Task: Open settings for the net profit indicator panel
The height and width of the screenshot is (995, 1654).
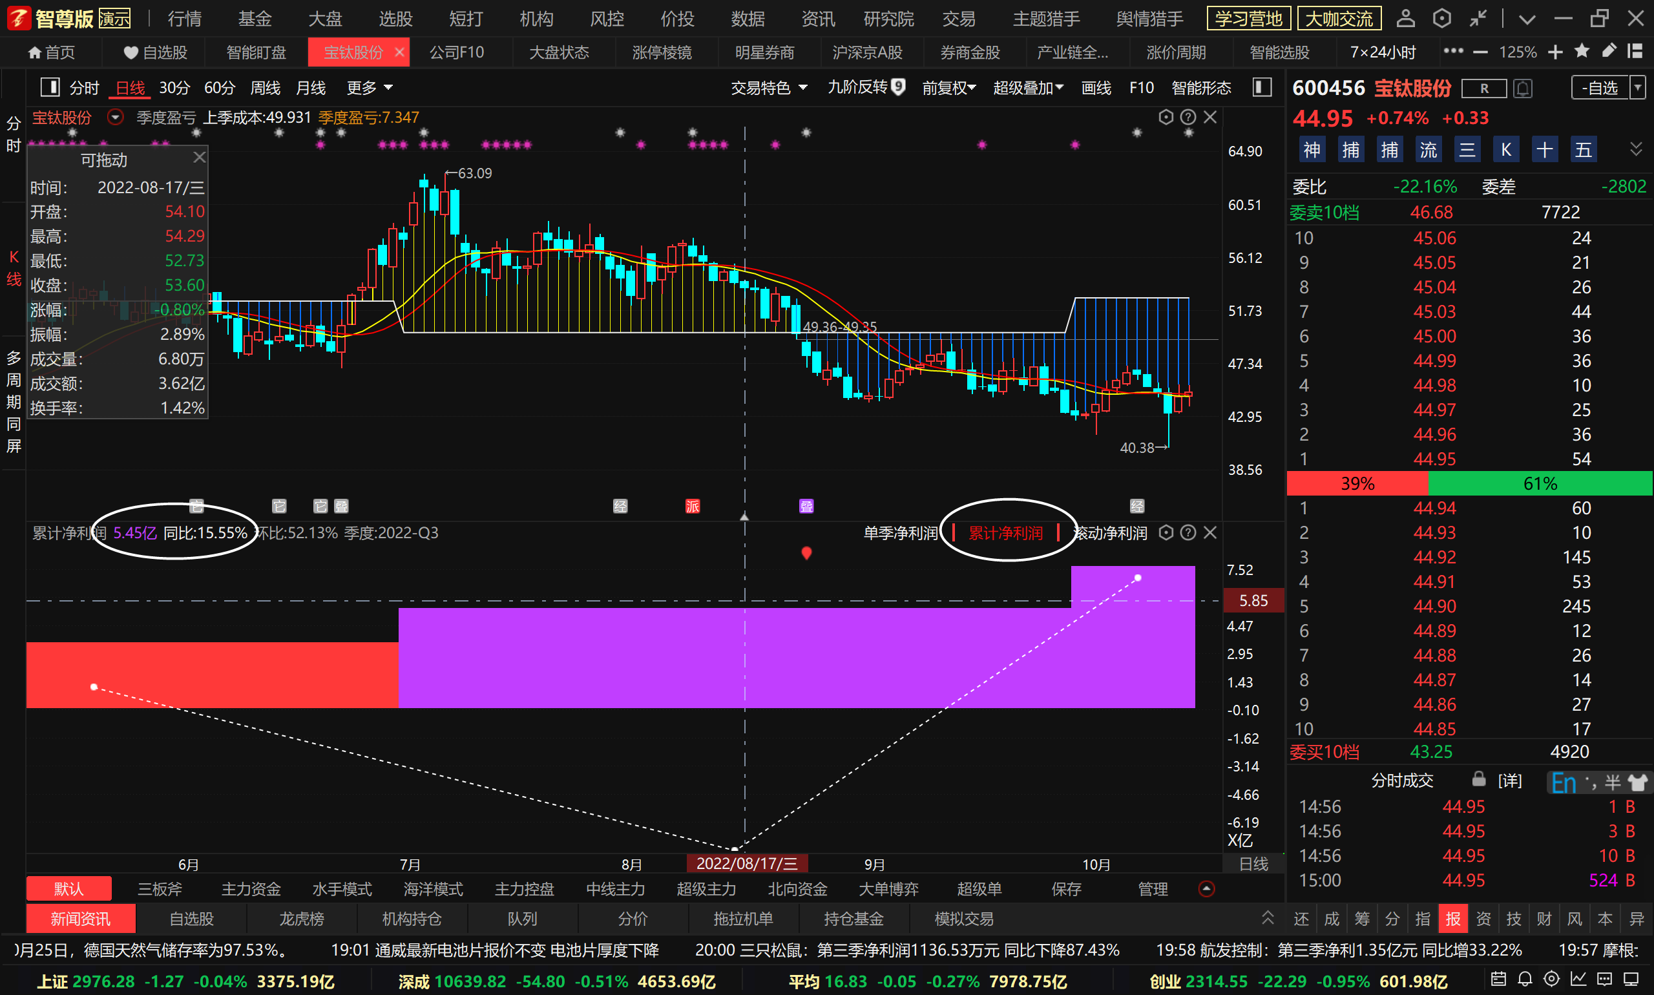Action: point(1166,532)
